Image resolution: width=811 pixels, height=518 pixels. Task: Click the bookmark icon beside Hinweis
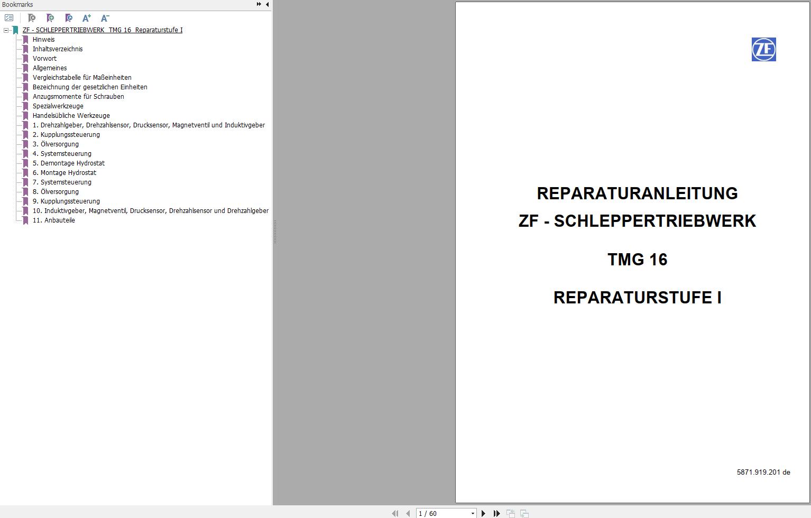coord(25,40)
